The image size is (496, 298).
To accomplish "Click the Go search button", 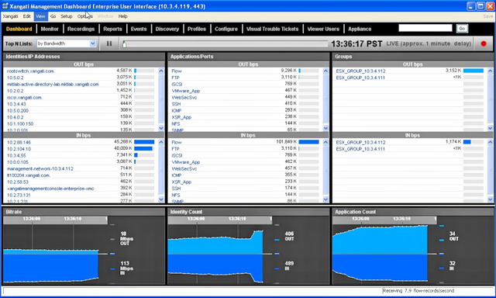I will (462, 29).
